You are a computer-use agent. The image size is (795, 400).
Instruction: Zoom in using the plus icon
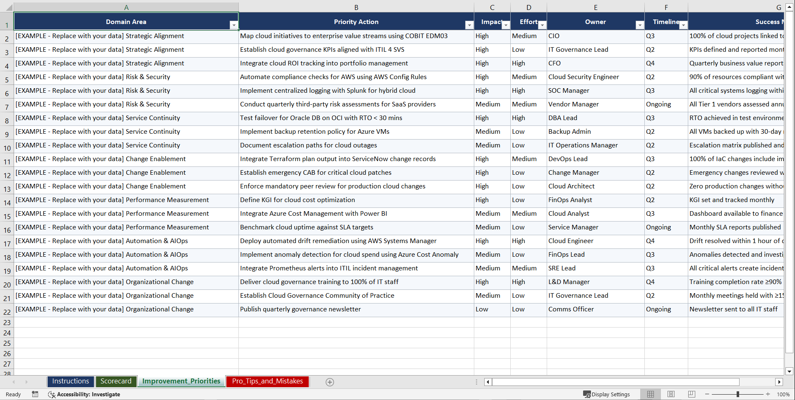(x=768, y=394)
